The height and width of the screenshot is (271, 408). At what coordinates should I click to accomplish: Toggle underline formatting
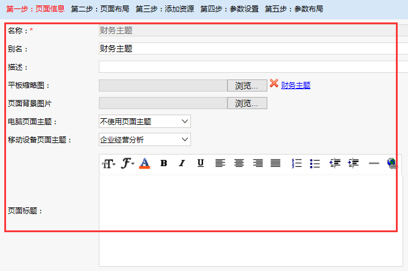point(200,163)
